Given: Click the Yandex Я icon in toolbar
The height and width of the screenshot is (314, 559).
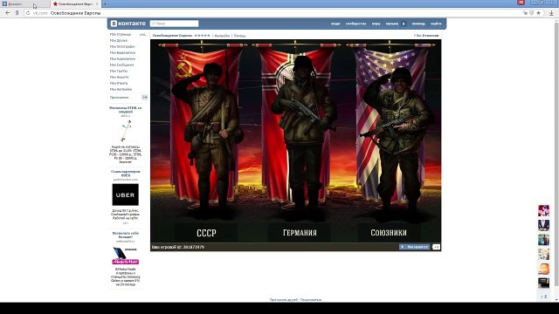Looking at the screenshot, I should pyautogui.click(x=17, y=13).
